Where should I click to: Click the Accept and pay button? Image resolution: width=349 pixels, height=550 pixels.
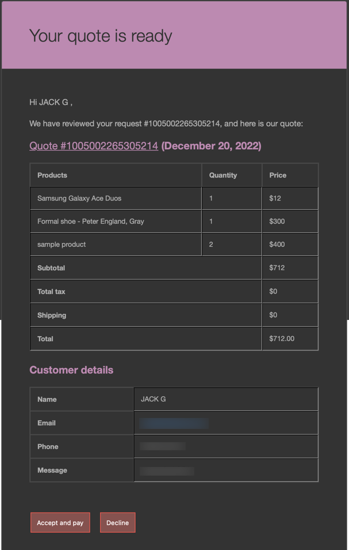coord(60,523)
